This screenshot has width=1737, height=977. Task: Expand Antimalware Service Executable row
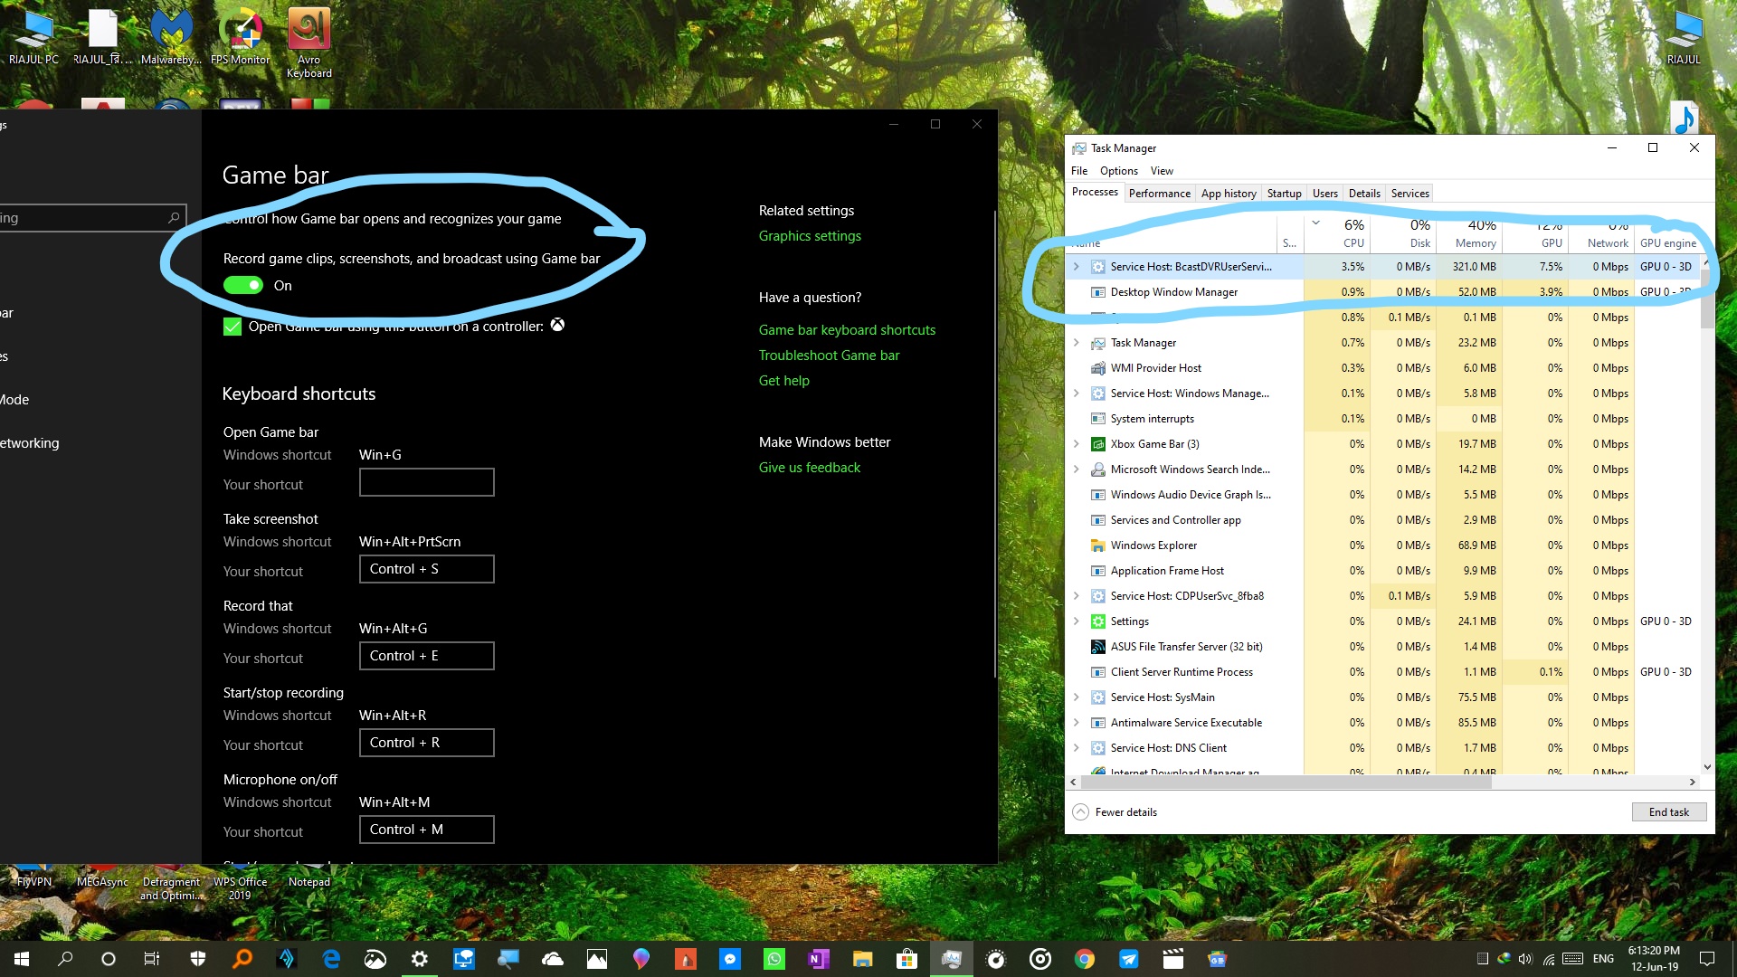(x=1076, y=723)
